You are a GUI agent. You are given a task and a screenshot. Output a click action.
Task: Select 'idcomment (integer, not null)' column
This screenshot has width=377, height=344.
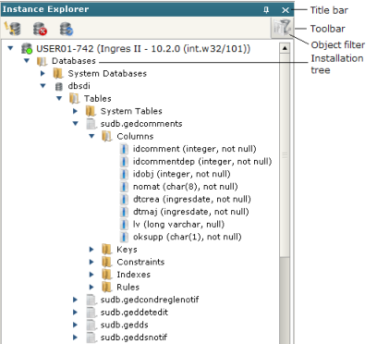coord(195,149)
